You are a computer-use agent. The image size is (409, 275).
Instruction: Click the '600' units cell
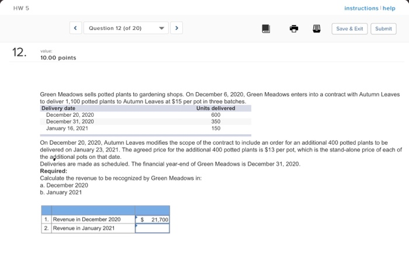click(x=216, y=115)
